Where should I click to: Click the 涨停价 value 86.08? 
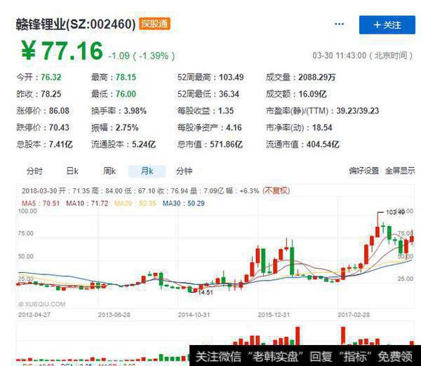[x=59, y=111]
